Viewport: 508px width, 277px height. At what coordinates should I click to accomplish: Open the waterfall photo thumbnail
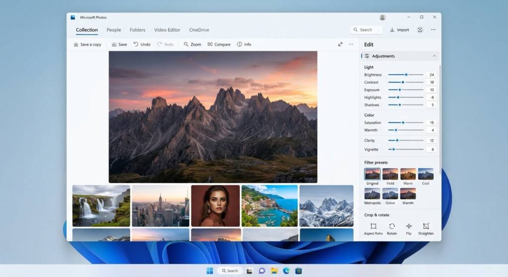click(x=101, y=206)
